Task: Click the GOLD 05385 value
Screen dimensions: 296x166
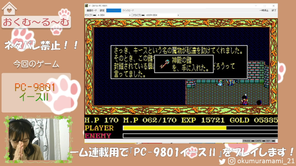Action: 254,120
